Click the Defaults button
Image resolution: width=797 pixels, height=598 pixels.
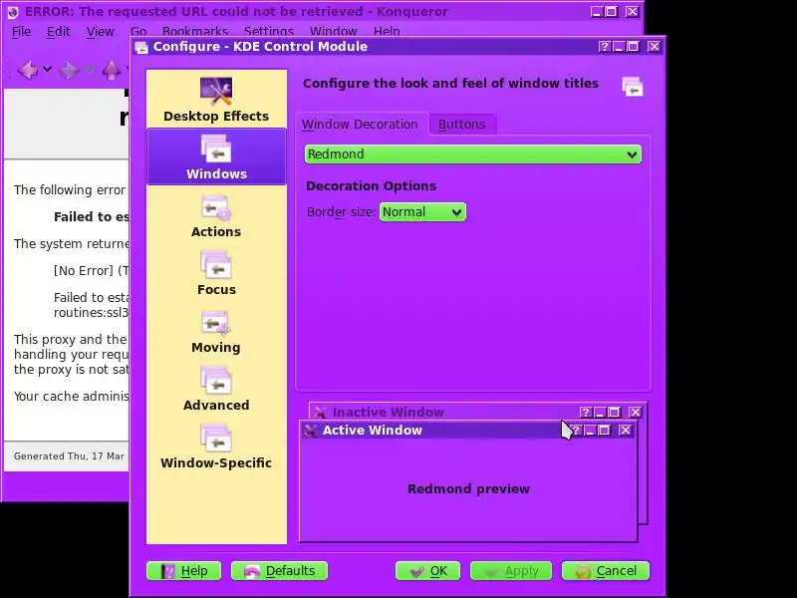280,571
